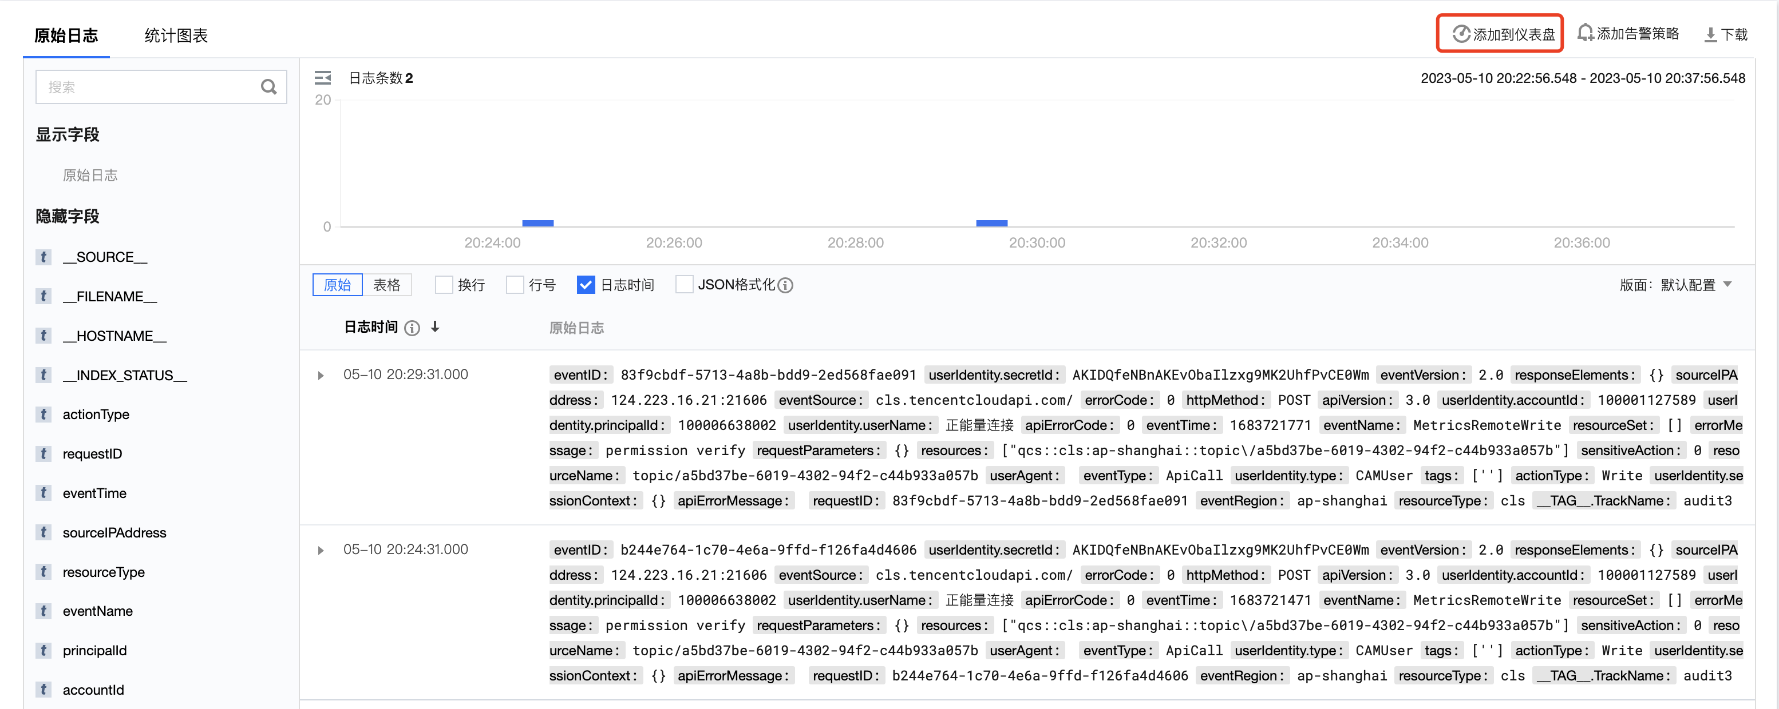The width and height of the screenshot is (1779, 709).
Task: Click the search magnifier icon
Action: click(x=268, y=87)
